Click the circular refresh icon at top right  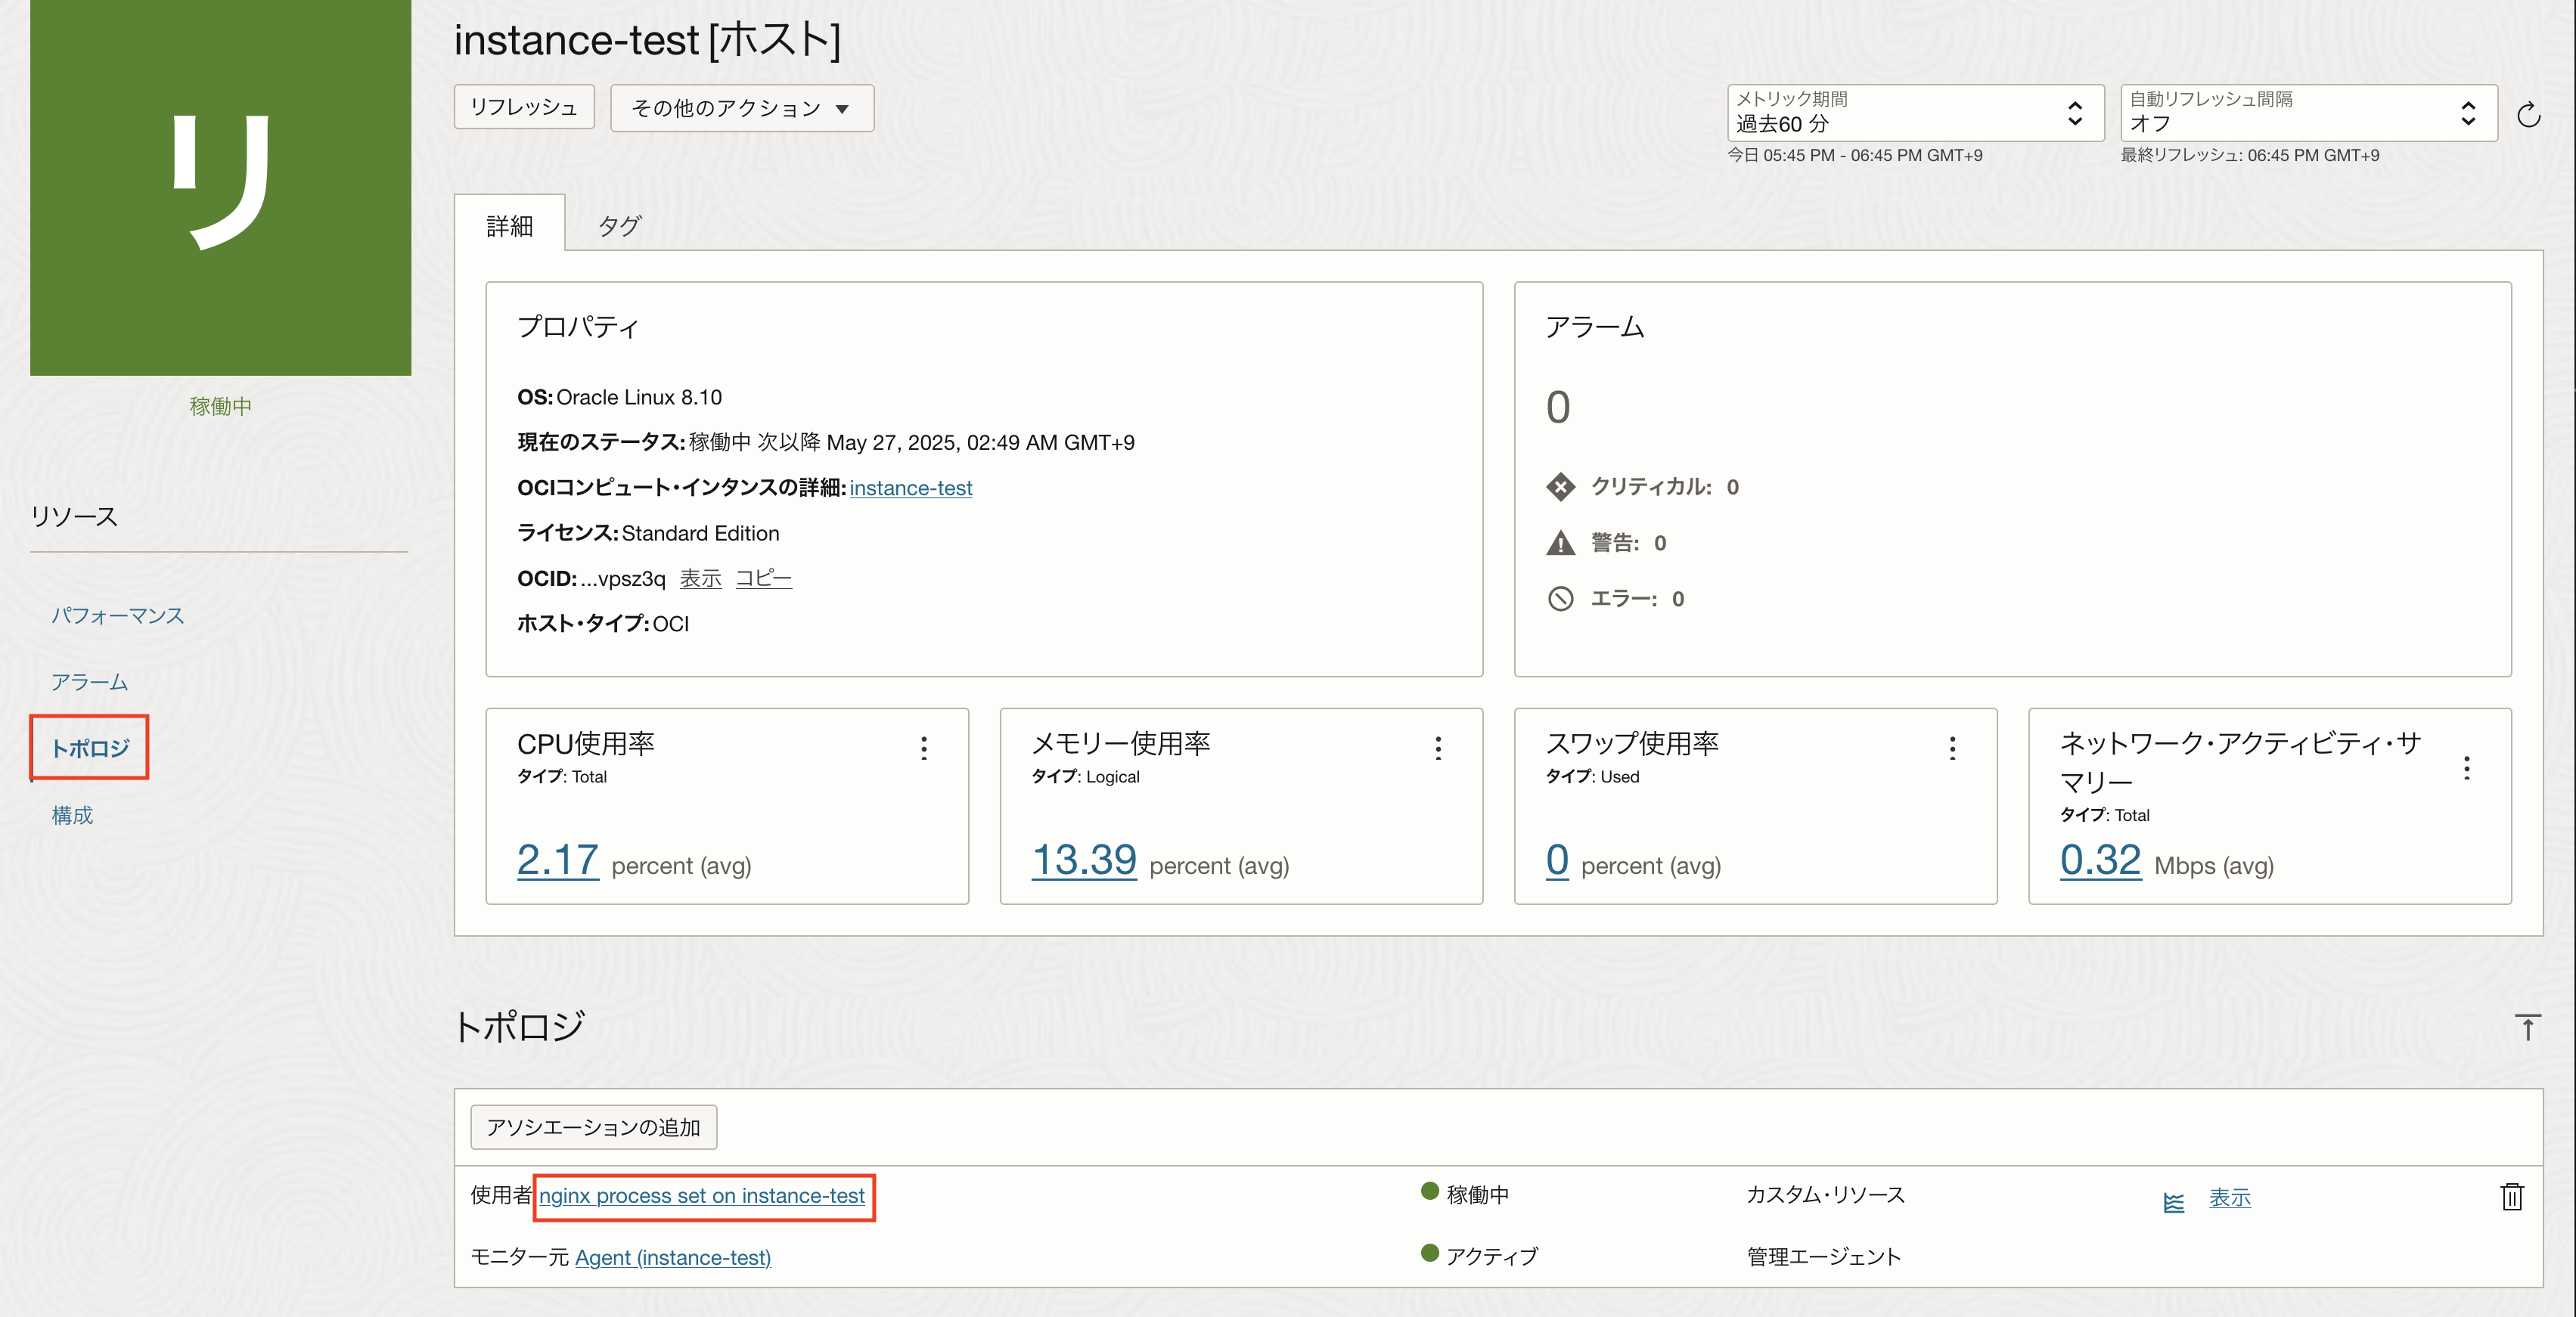2528,115
